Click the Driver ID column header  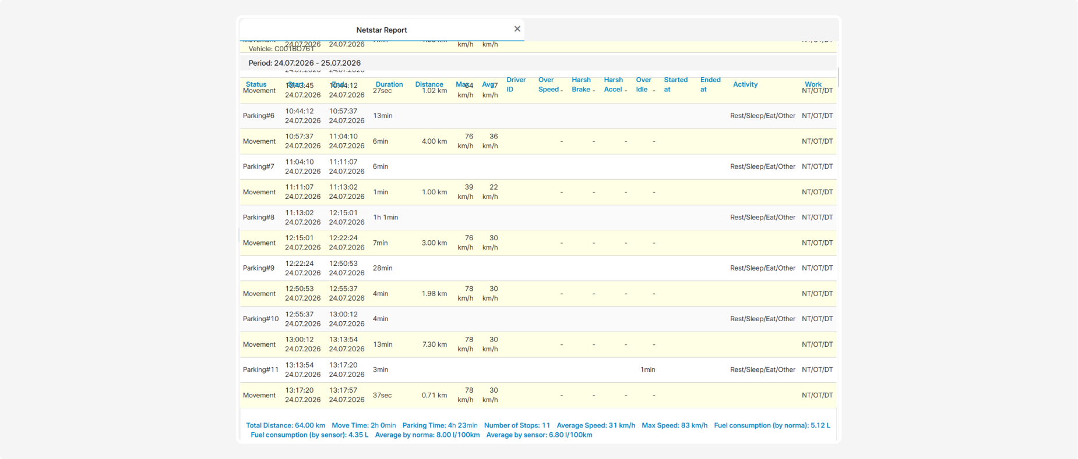tap(516, 84)
